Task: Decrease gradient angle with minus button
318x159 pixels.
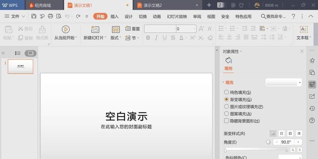Action: (277, 142)
